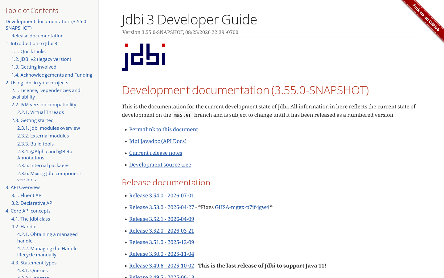The width and height of the screenshot is (444, 278).
Task: Open Release 3.53.0 - 2026-04-27
Action: 162,207
